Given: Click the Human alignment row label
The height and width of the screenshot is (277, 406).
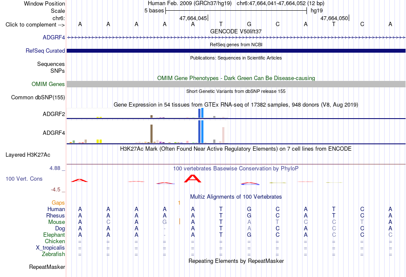Looking at the screenshot, I should (x=56, y=209).
